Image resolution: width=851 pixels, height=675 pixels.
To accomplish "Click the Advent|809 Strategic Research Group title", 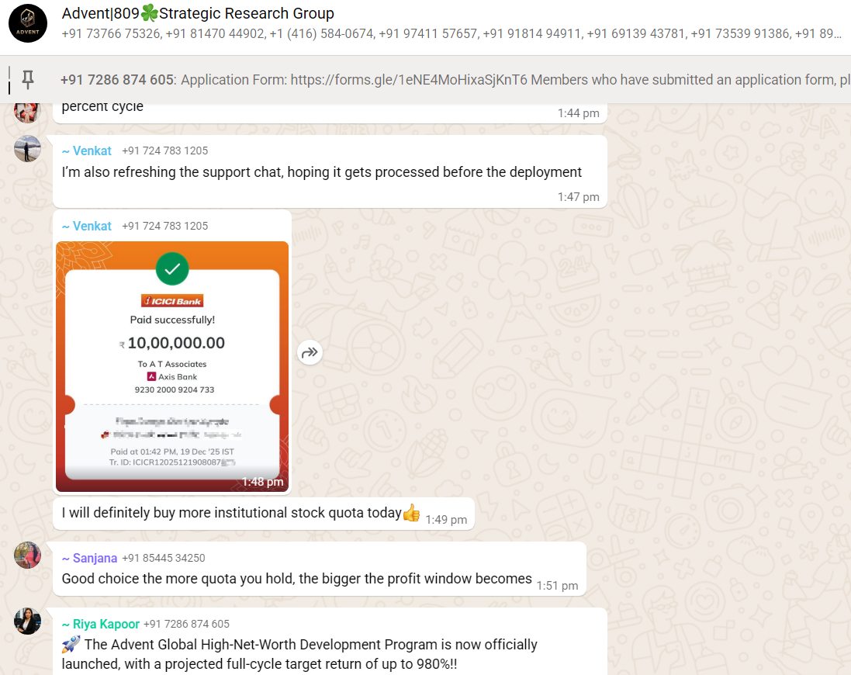I will 198,13.
